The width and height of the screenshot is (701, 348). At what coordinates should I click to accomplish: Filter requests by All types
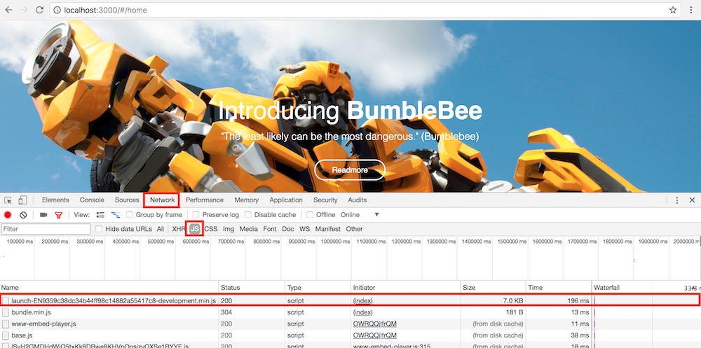(x=161, y=229)
